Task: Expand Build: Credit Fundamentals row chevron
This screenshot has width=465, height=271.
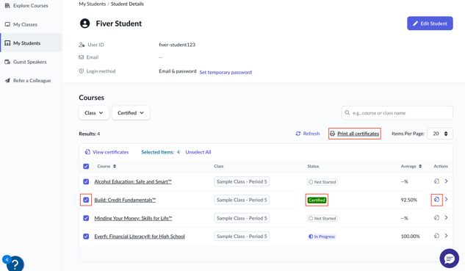Action: 447,200
